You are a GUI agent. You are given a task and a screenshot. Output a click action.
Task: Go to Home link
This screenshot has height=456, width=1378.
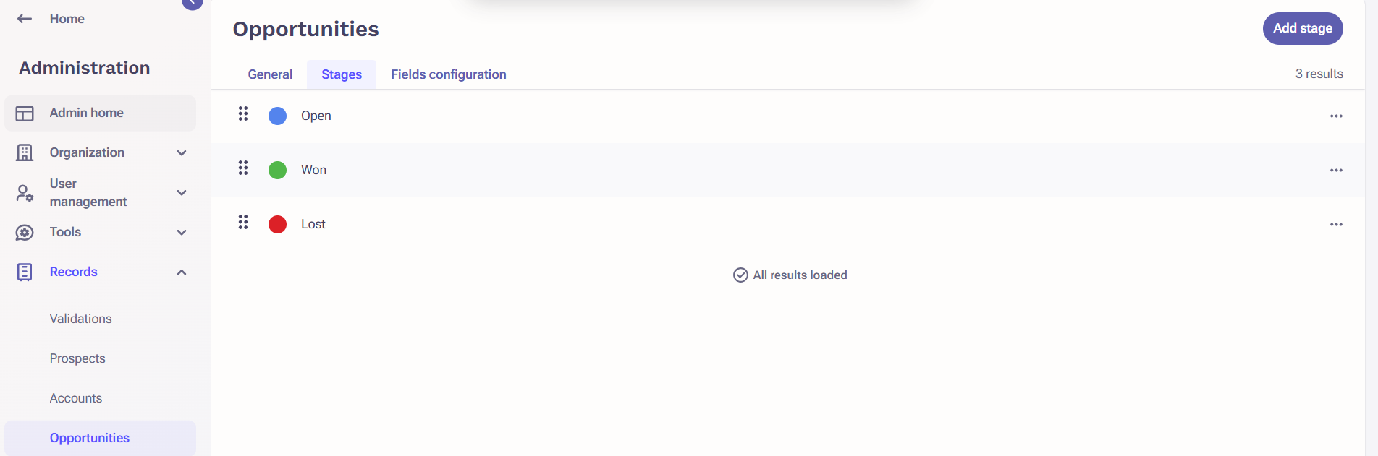pyautogui.click(x=67, y=19)
